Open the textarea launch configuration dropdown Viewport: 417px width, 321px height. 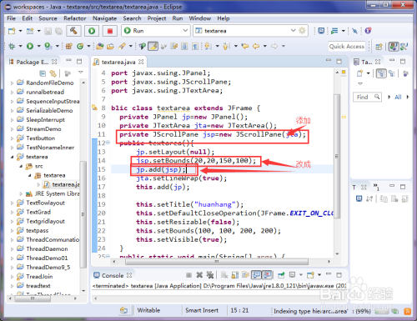[x=293, y=31]
